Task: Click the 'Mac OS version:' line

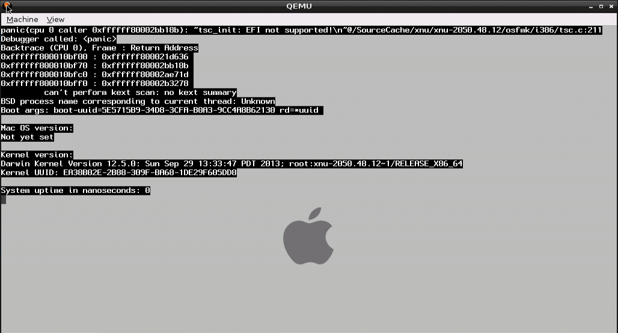Action: click(37, 128)
